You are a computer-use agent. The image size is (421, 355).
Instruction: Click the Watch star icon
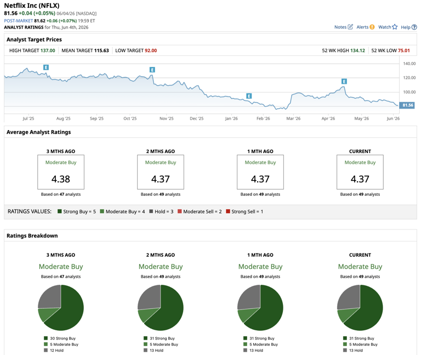(x=395, y=27)
